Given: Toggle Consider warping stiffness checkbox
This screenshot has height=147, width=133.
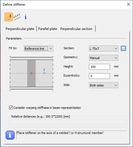Looking at the screenshot, I should pos(11,108).
